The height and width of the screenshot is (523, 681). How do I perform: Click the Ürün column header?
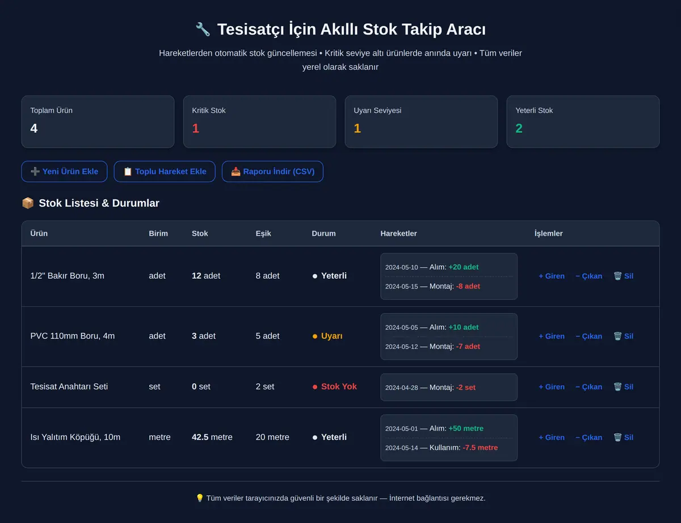click(x=39, y=233)
